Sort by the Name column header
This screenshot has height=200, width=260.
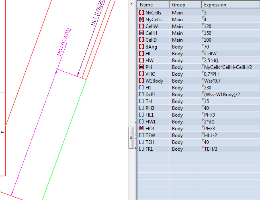click(153, 5)
